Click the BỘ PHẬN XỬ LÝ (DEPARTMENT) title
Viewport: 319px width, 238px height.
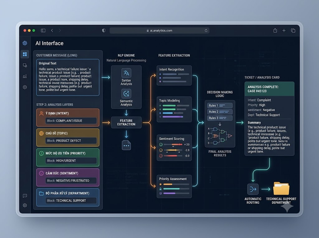[x=67, y=193]
